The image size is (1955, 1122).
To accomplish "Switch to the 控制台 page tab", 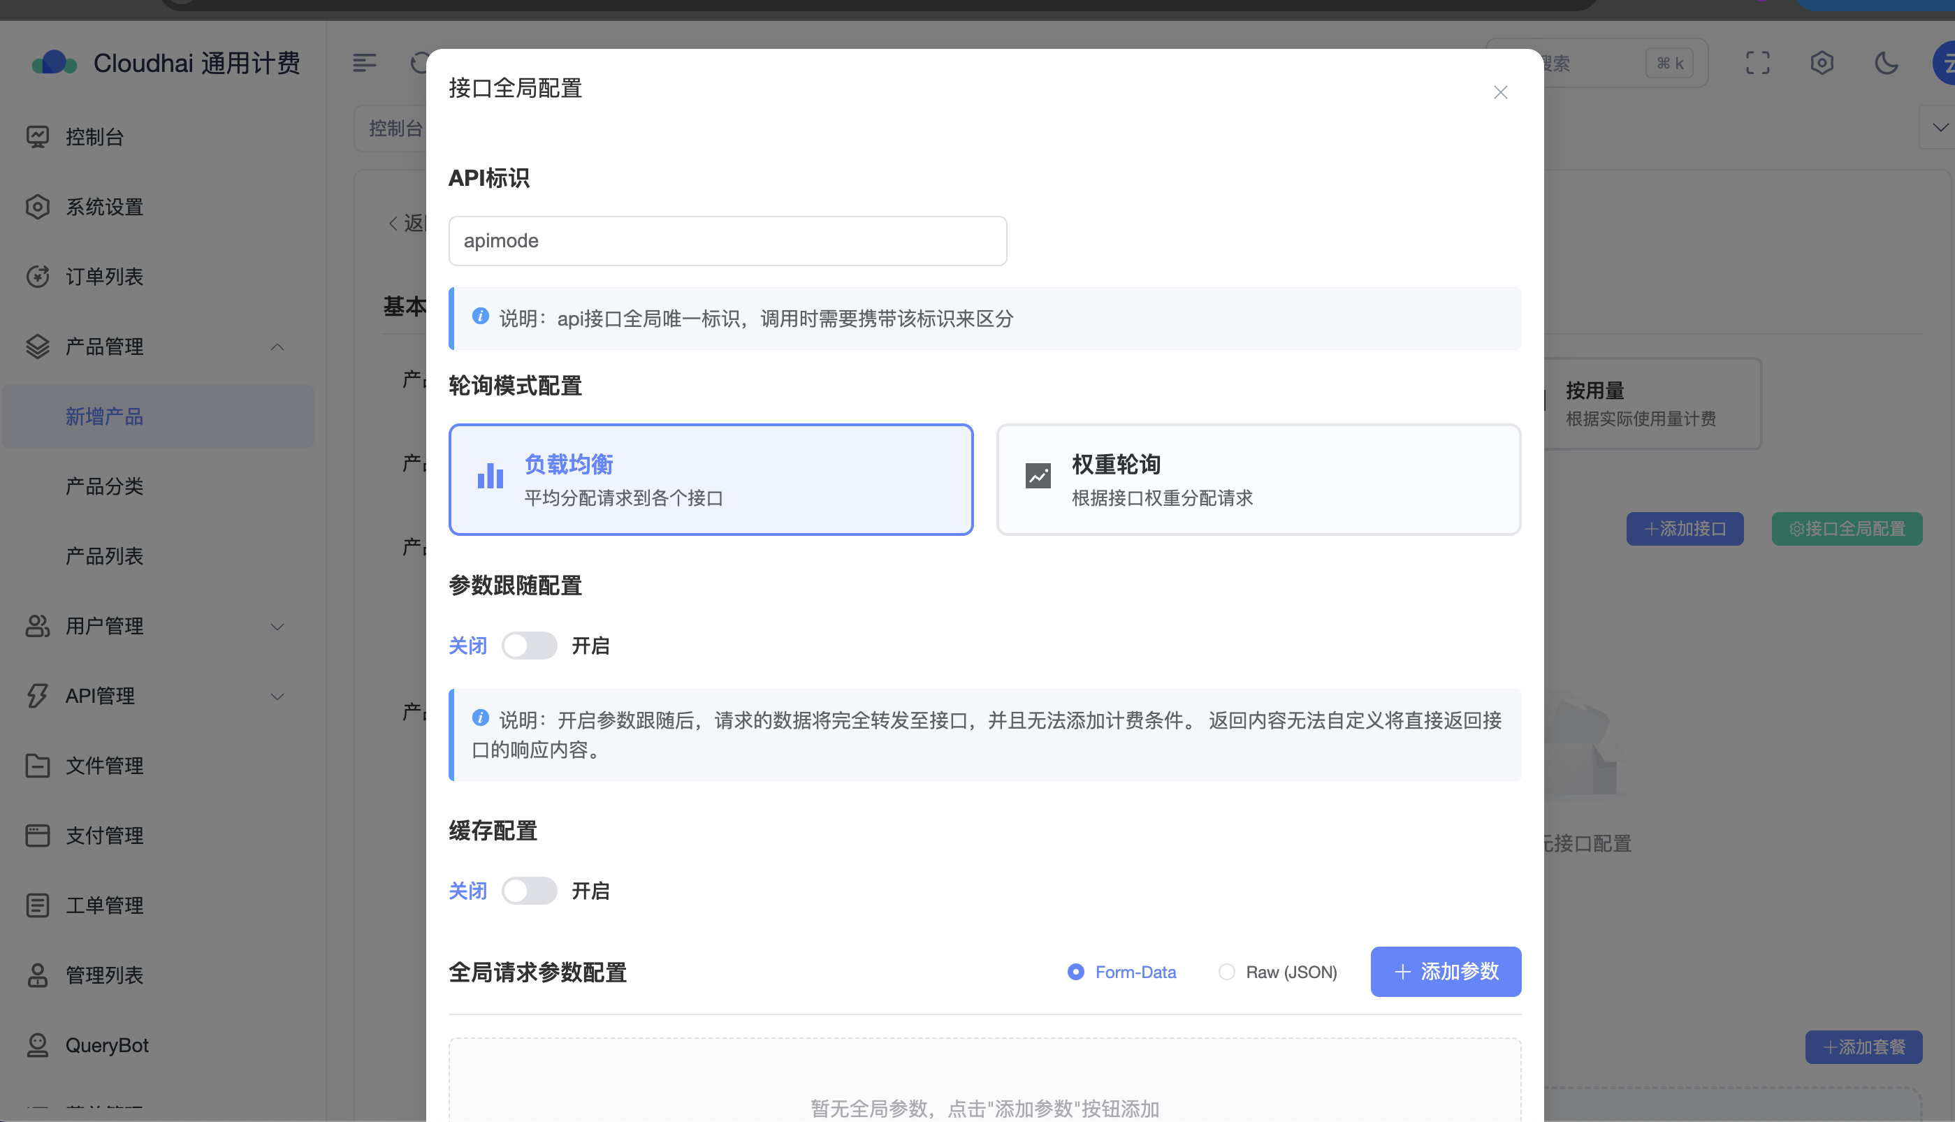I will 391,128.
